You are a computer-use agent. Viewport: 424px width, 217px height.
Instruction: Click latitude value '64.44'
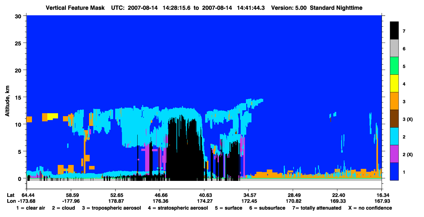click(x=26, y=195)
